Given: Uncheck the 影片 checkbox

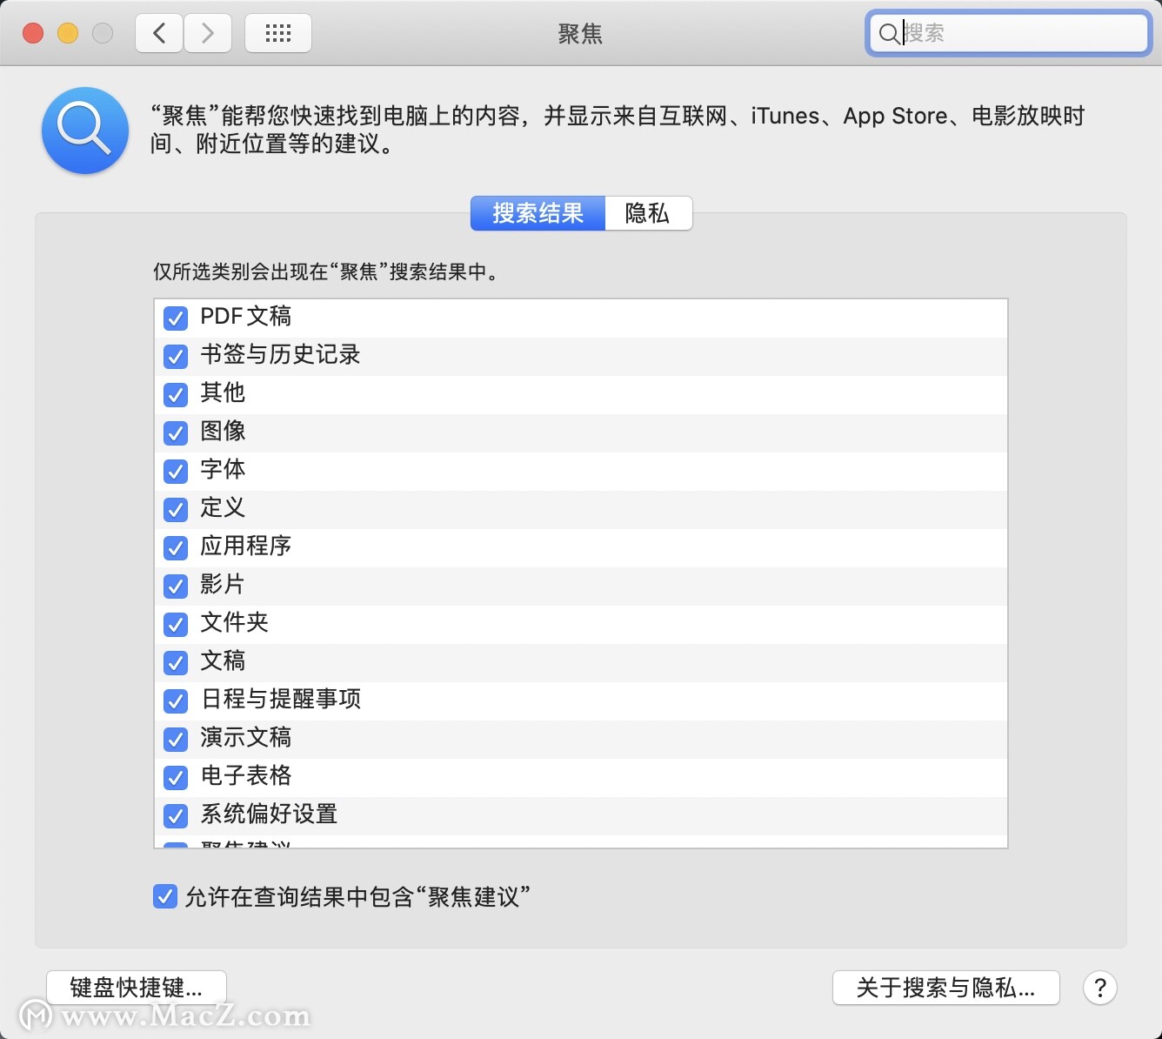Looking at the screenshot, I should tap(176, 586).
